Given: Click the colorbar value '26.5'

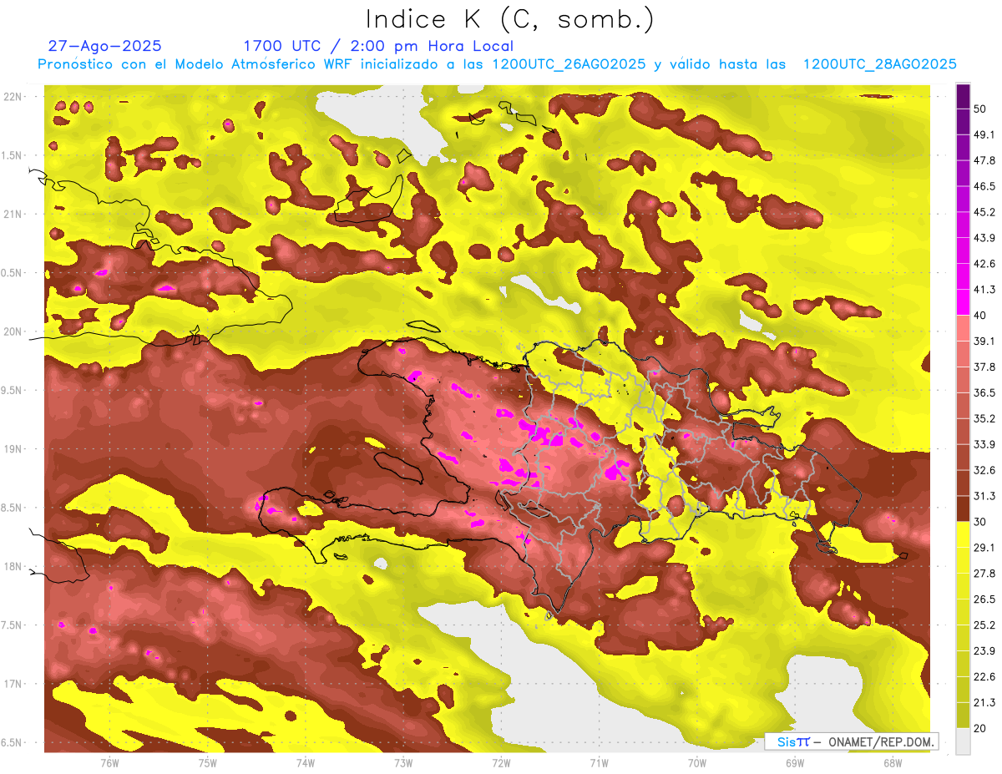Looking at the screenshot, I should pyautogui.click(x=984, y=599).
